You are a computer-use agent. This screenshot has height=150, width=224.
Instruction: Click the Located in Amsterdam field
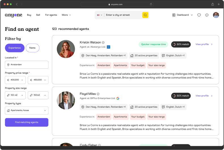(27, 65)
